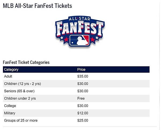Click the Seniors $30.00 price

[83, 91]
